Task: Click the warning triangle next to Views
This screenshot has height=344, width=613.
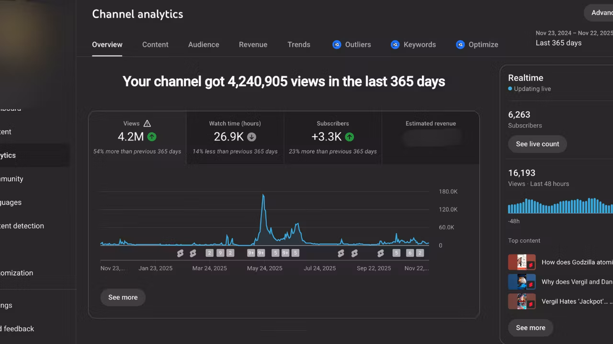Action: coord(147,123)
